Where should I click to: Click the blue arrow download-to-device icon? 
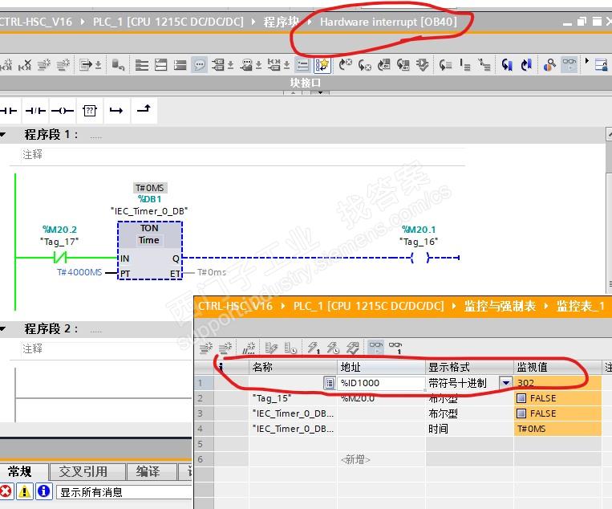tap(507, 65)
